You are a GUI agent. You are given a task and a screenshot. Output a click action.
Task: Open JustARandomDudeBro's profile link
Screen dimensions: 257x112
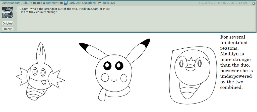tap(17, 3)
